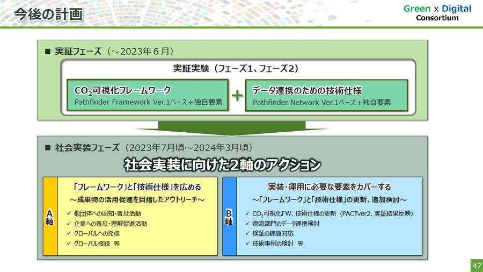Image resolution: width=483 pixels, height=272 pixels.
Task: Click the データ連携のための技術仕様 heading
Action: click(307, 90)
